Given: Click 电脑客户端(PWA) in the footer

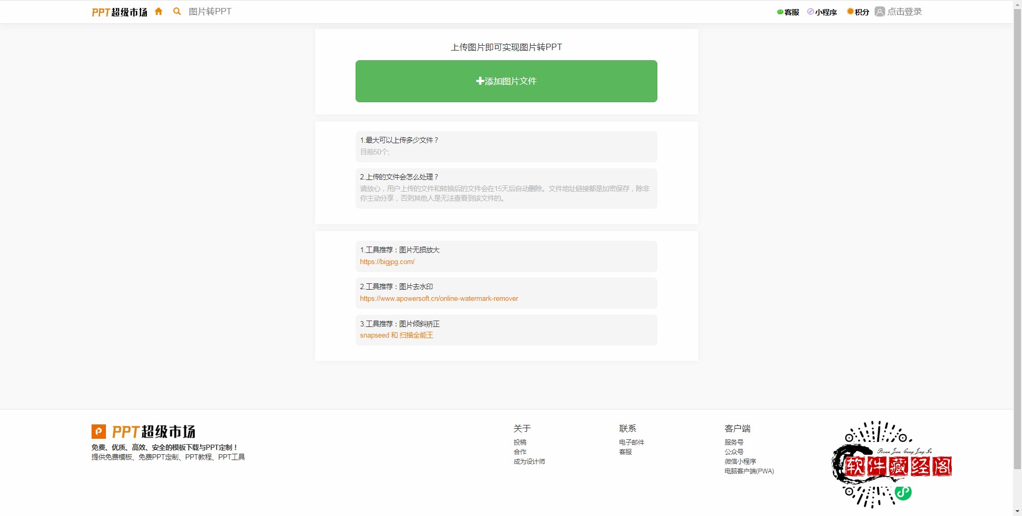Looking at the screenshot, I should pos(749,471).
